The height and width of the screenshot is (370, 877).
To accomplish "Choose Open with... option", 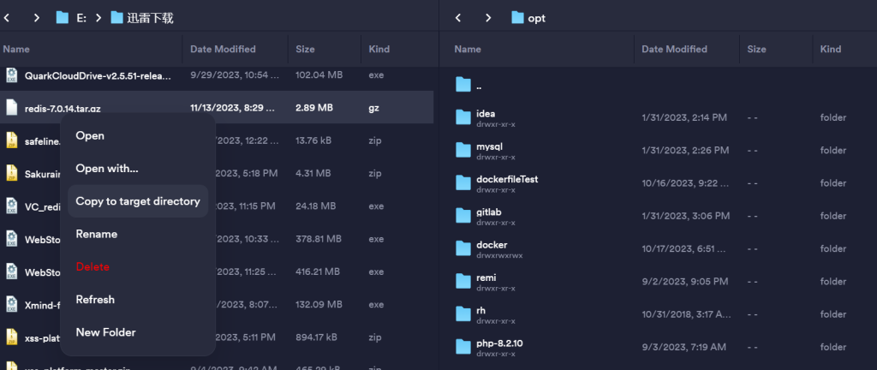I will (x=107, y=169).
